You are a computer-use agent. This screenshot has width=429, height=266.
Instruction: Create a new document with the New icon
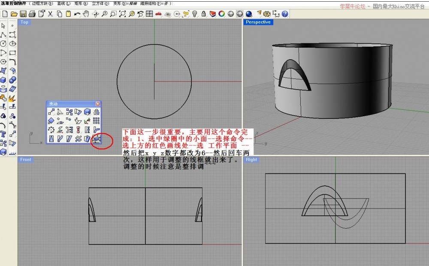tap(5, 14)
